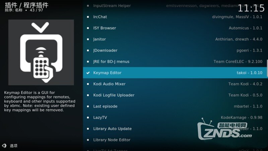Image resolution: width=268 pixels, height=151 pixels.
Task: Click bullet icon beside Library Node Editor
Action: 88,140
